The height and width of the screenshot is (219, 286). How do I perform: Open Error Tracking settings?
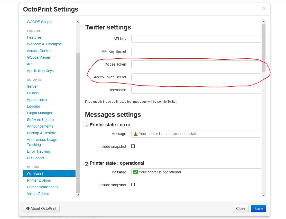click(x=39, y=151)
